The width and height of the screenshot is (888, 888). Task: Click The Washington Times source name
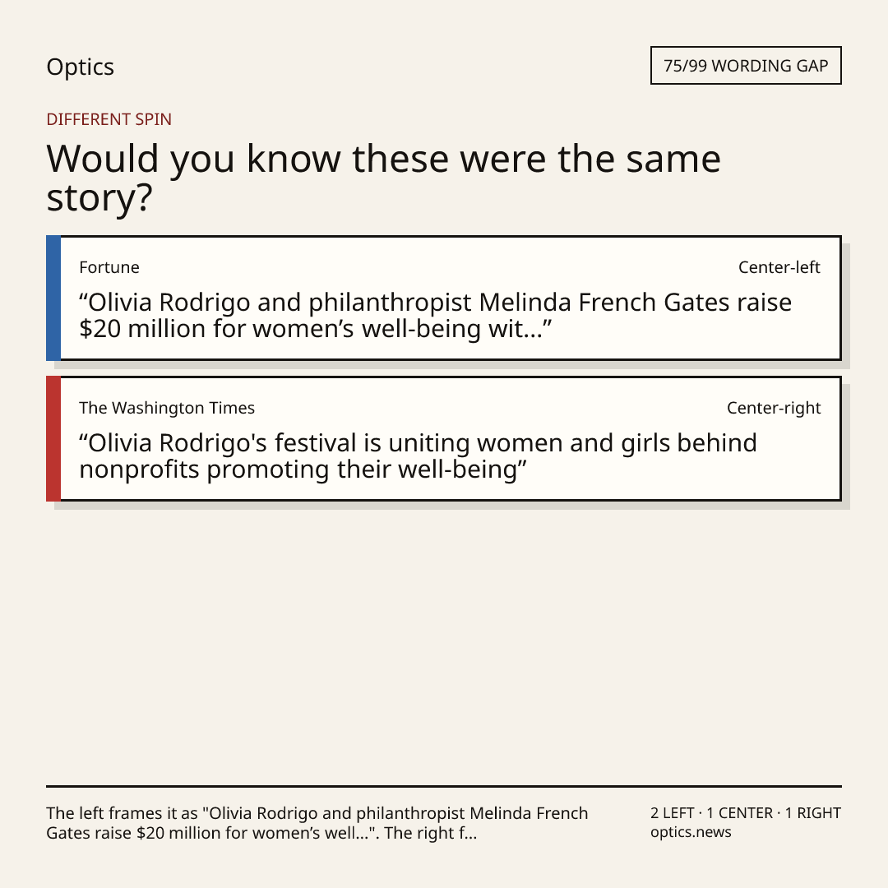click(x=167, y=408)
